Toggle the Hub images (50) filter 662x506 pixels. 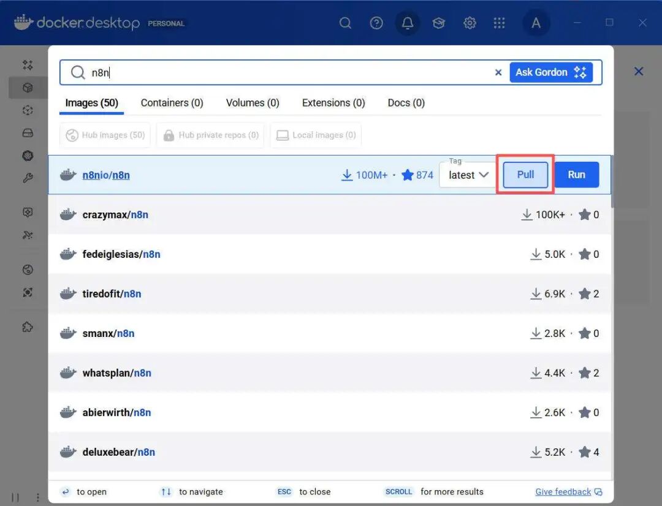[105, 135]
